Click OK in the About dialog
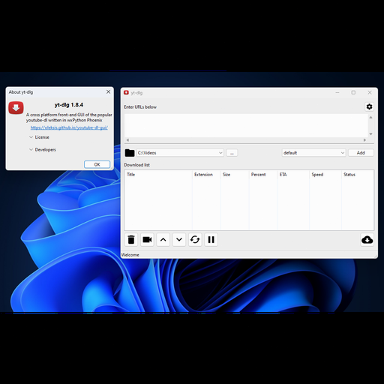Screen dimensions: 384x384 97,164
